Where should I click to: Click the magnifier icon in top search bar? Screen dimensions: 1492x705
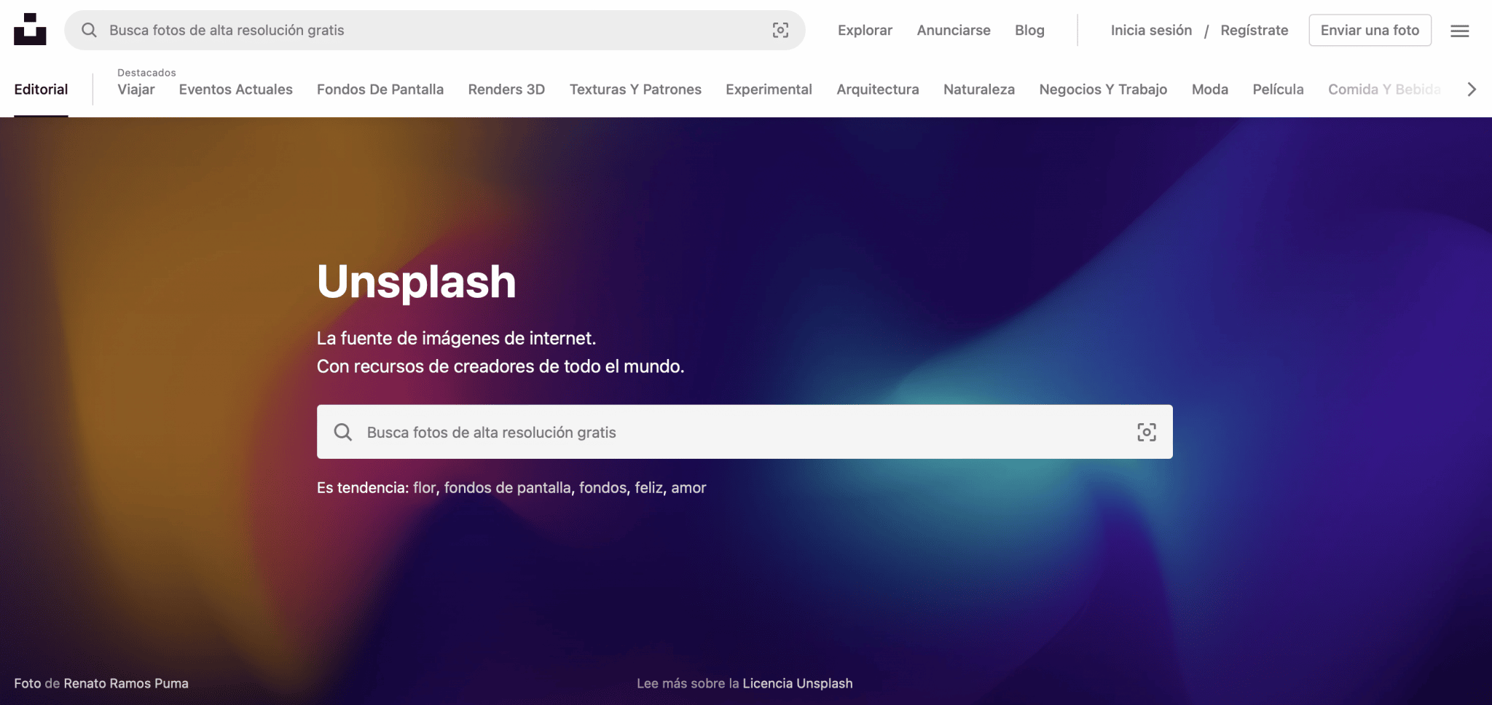[89, 30]
